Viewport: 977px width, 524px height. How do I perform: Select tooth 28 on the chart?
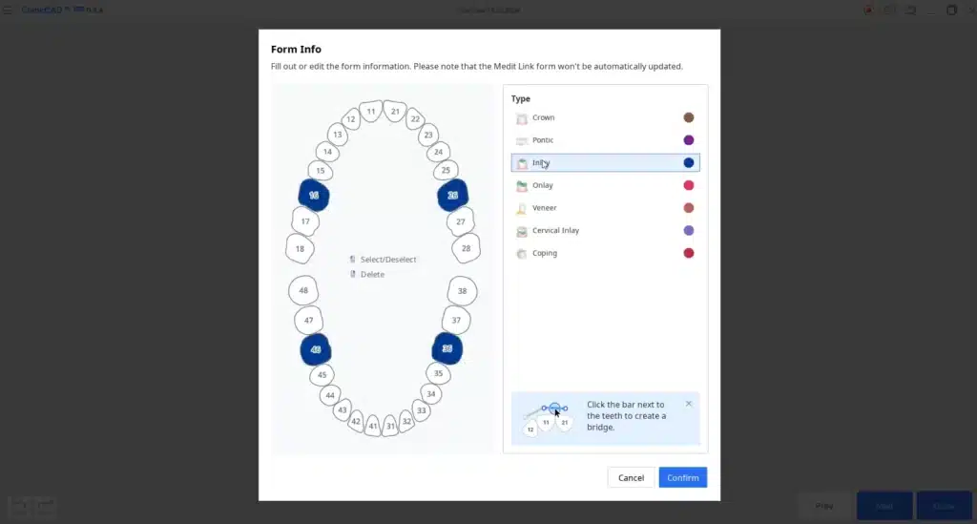(x=466, y=248)
